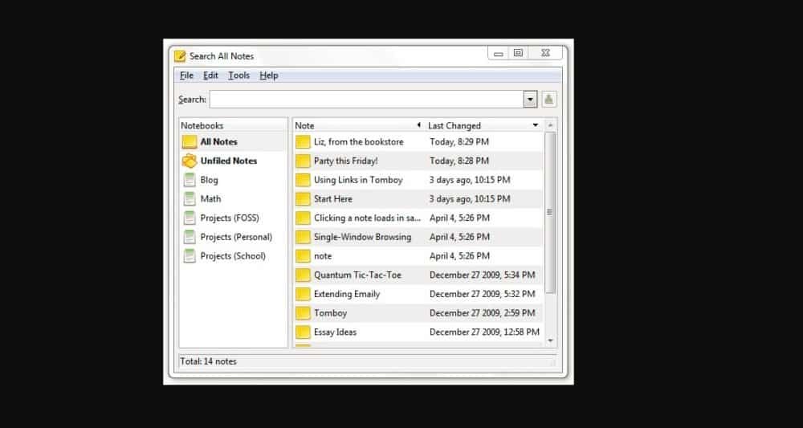Image resolution: width=803 pixels, height=428 pixels.
Task: Select the 'Party this Friday!' note
Action: tap(345, 161)
